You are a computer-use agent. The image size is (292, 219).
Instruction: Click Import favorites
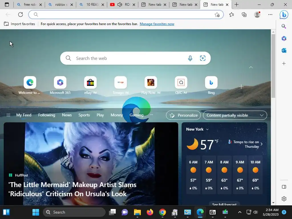tap(20, 24)
